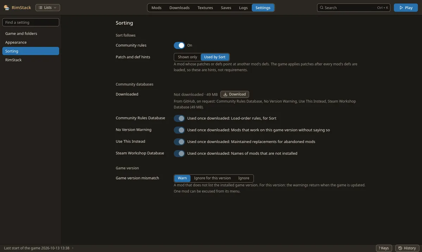The height and width of the screenshot is (252, 422).
Task: Click the 'Community databases' section label
Action: point(134,84)
